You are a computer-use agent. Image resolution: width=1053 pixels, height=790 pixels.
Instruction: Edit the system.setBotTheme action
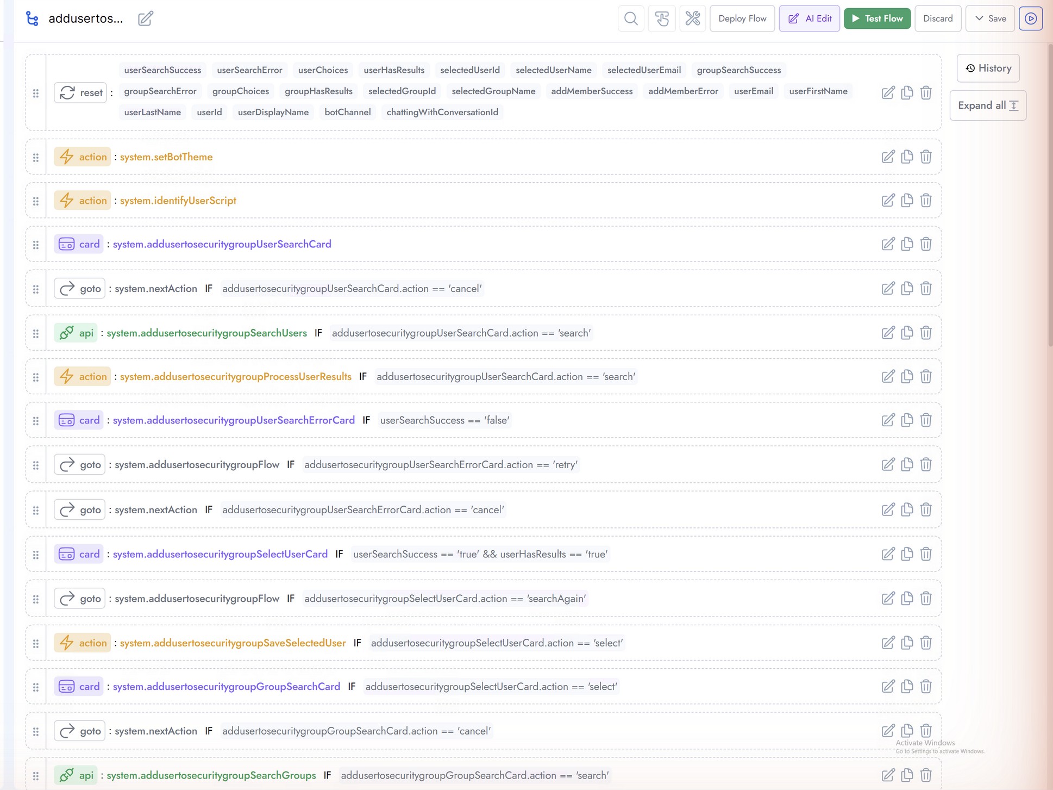888,157
